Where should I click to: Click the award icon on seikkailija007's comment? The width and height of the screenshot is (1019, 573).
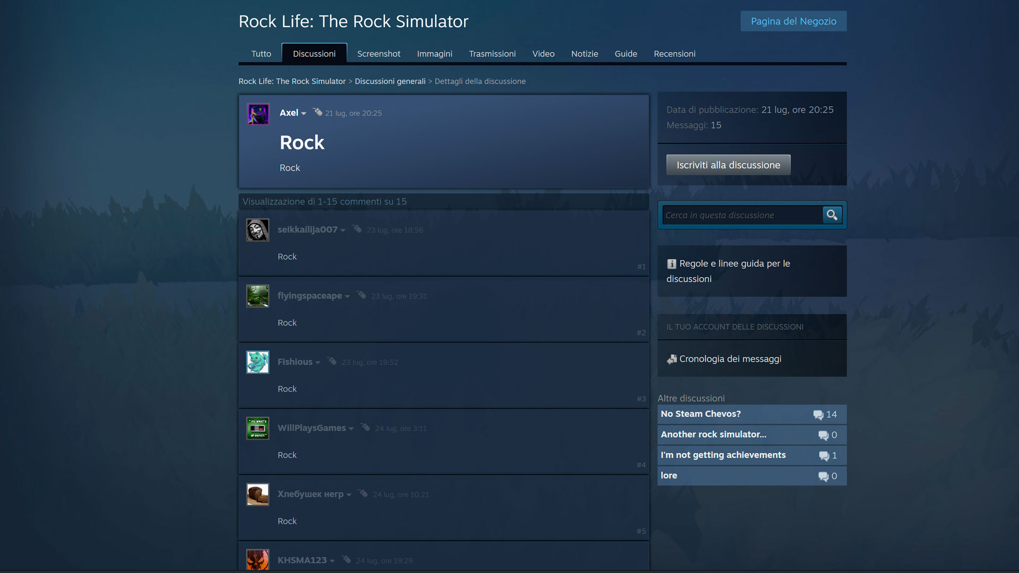pyautogui.click(x=357, y=229)
